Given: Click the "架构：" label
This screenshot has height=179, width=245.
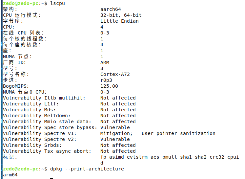Looking at the screenshot, I should [10, 9].
